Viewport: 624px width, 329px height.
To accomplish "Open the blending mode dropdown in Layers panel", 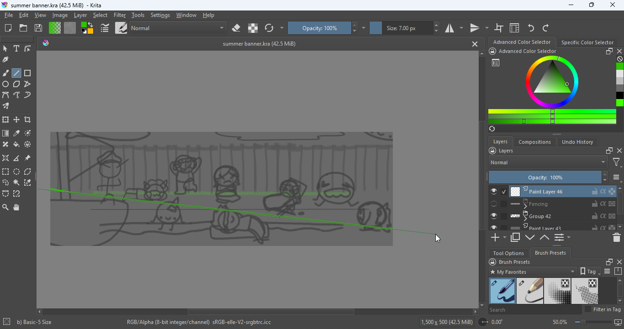I will pyautogui.click(x=546, y=162).
